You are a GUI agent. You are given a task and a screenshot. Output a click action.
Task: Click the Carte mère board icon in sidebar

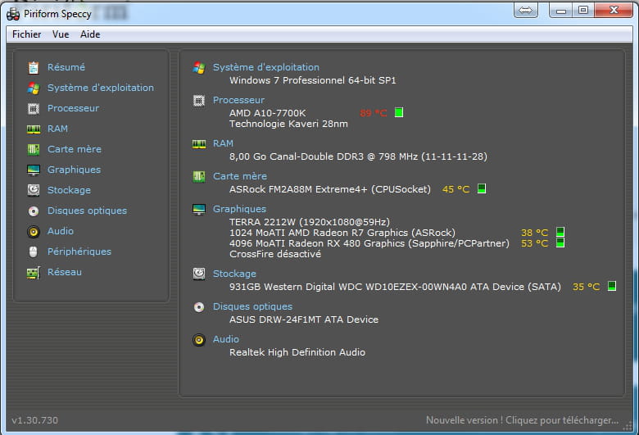pos(34,150)
